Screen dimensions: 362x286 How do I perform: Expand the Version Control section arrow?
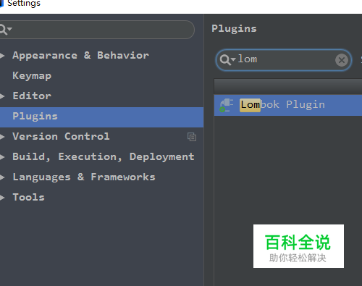point(2,137)
